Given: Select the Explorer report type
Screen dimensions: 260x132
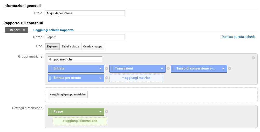Looking at the screenshot, I should pos(52,46).
